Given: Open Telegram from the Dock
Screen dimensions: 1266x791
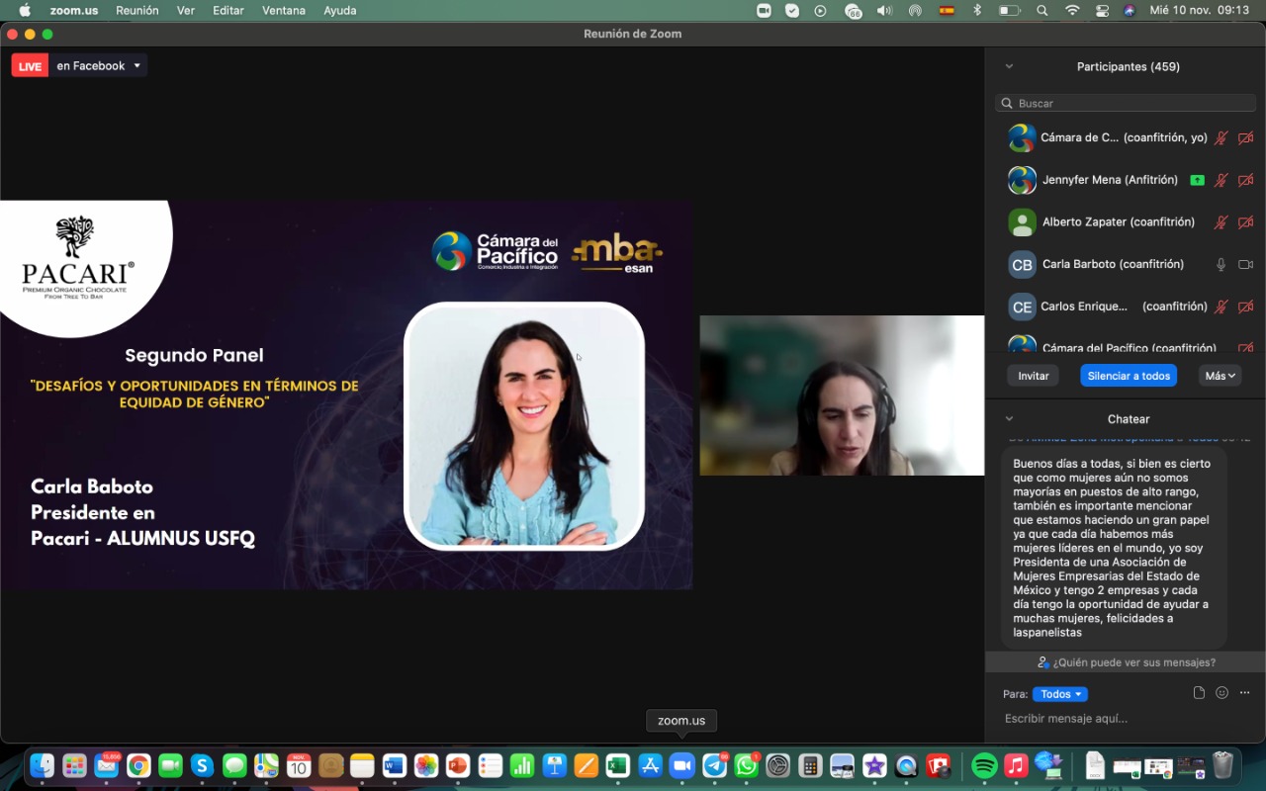Looking at the screenshot, I should pos(714,765).
